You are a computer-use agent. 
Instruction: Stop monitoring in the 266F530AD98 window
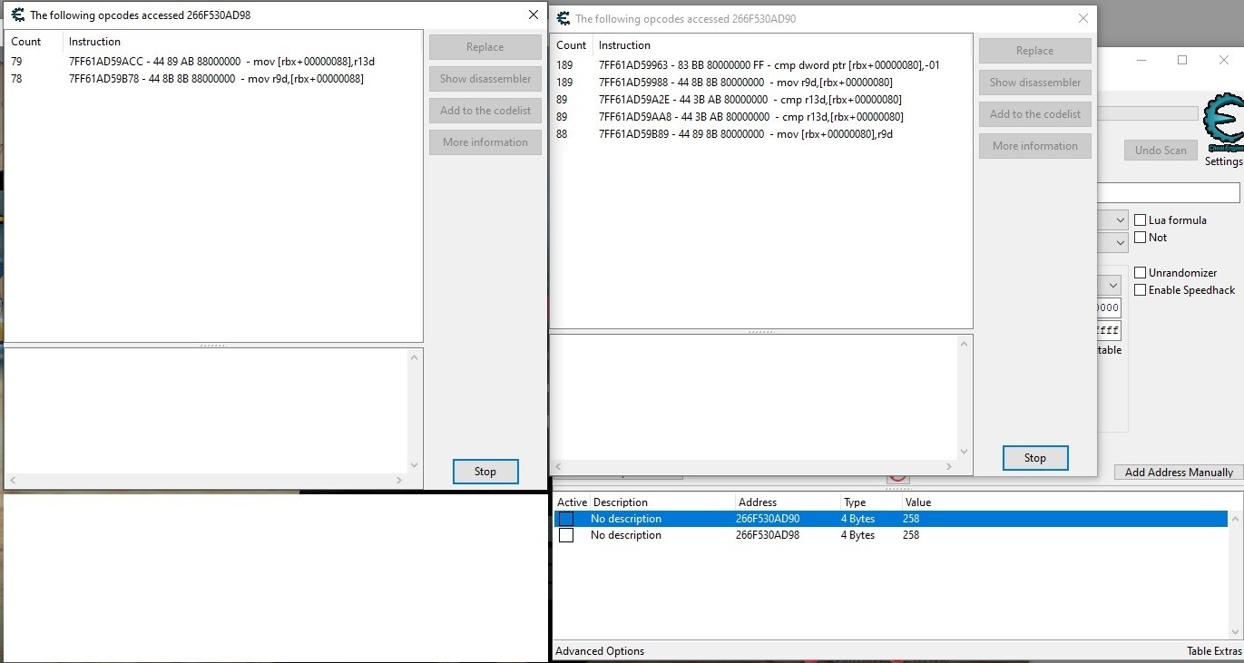point(485,472)
